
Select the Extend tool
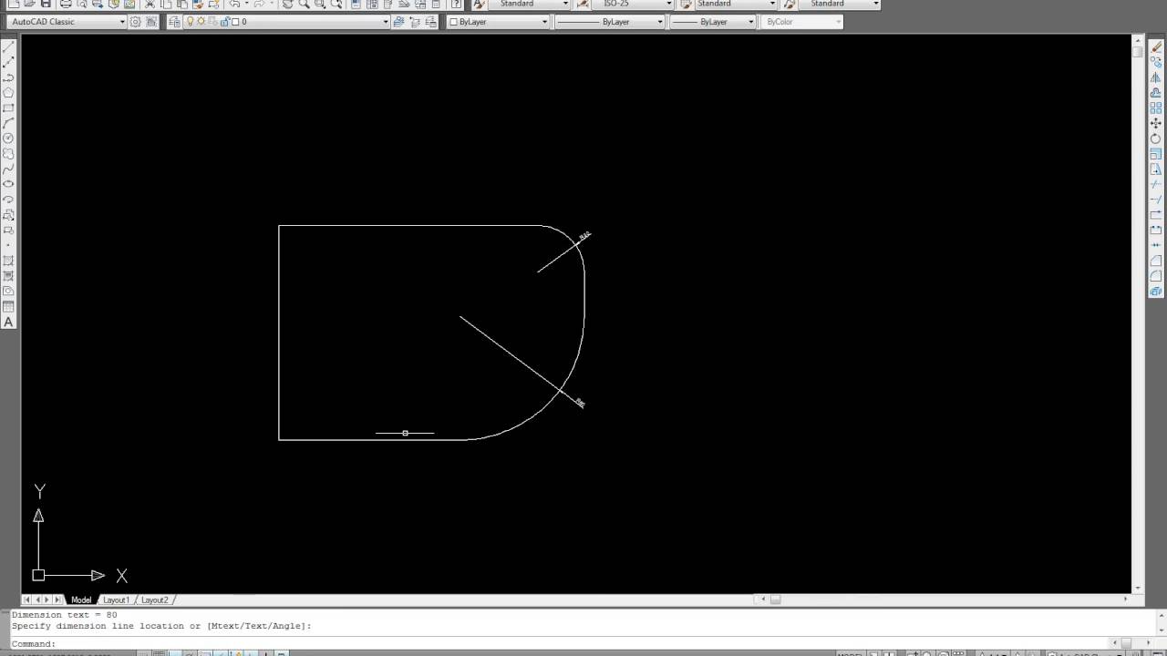pos(1156,200)
